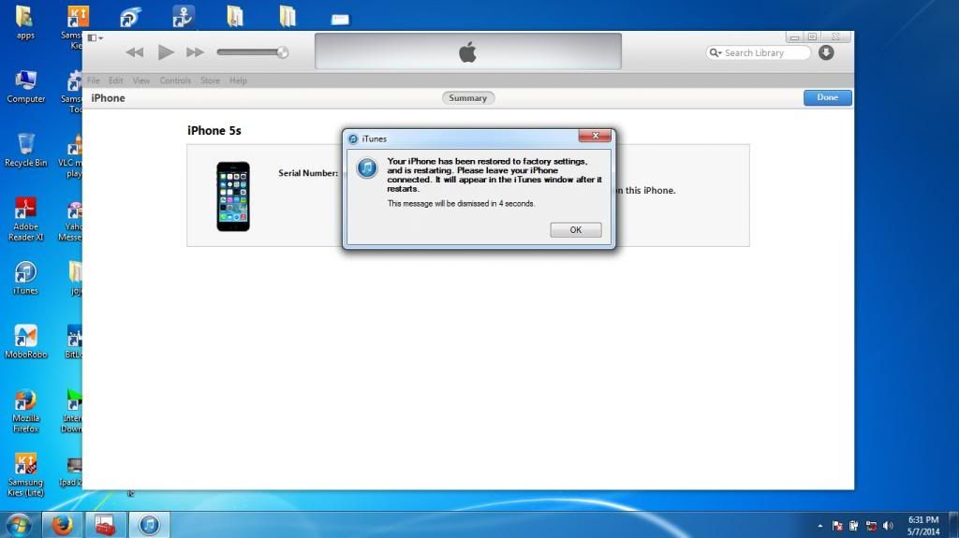This screenshot has height=538, width=959.
Task: Click the fast forward next track button
Action: [x=195, y=52]
